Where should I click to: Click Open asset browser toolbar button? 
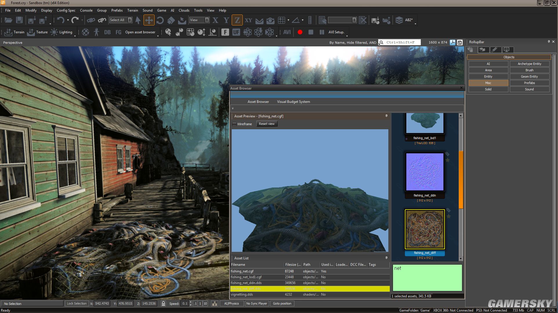coord(140,32)
